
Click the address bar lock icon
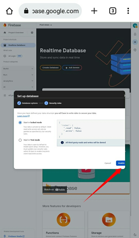(26, 11)
